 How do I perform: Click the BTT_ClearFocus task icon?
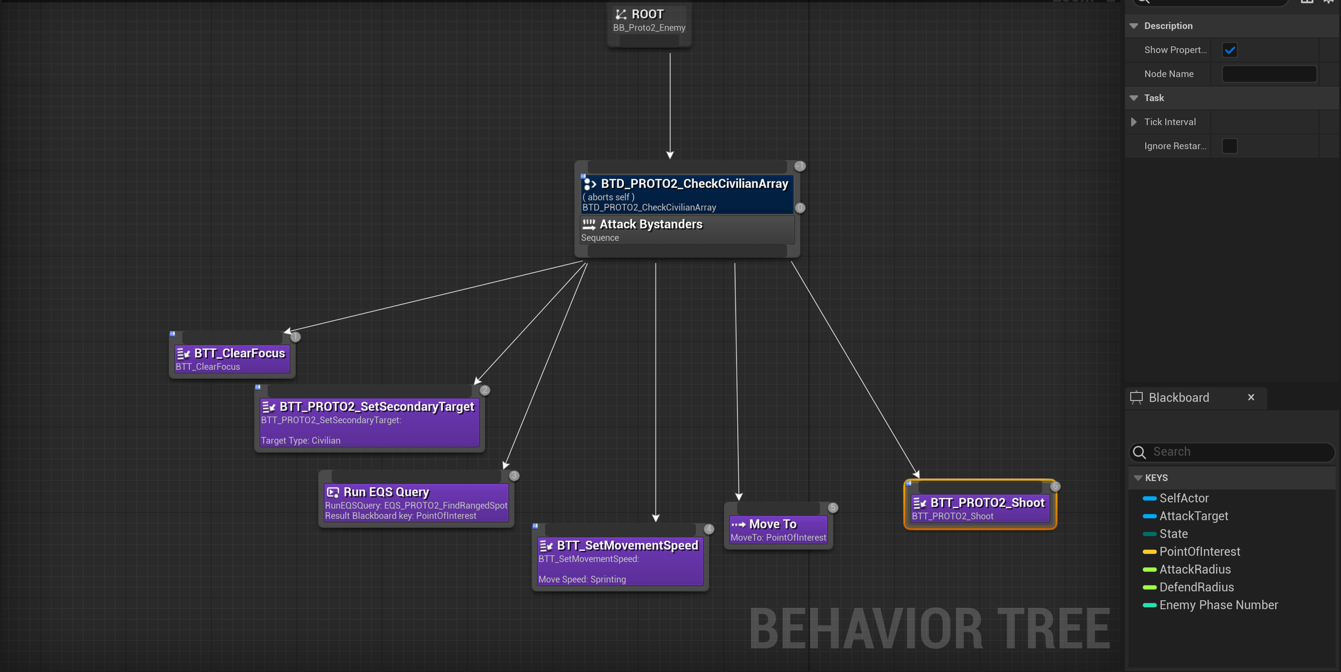(183, 354)
